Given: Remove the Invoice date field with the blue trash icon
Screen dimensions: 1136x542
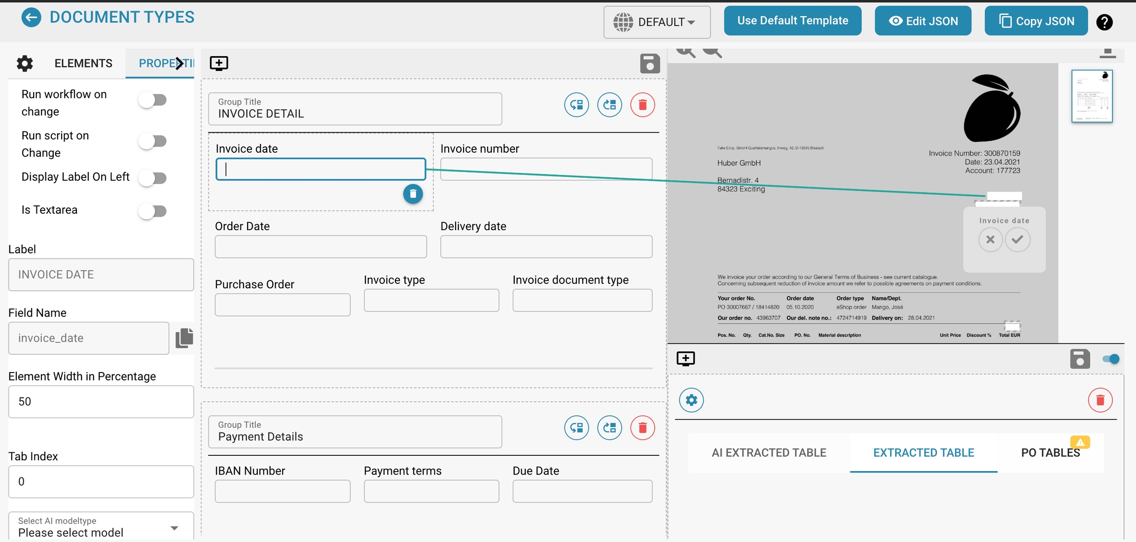Looking at the screenshot, I should pyautogui.click(x=413, y=194).
